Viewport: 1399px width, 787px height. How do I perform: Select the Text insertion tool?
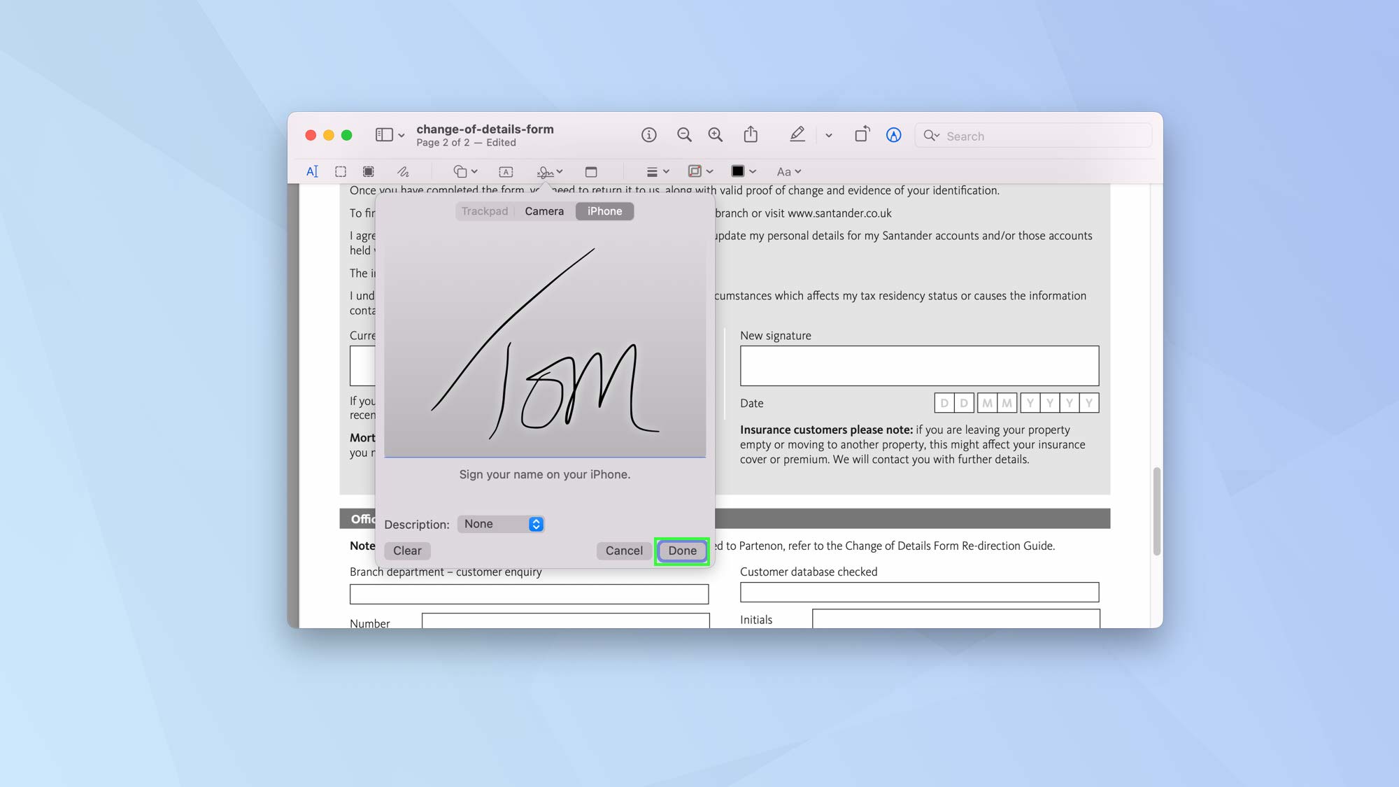coord(313,171)
